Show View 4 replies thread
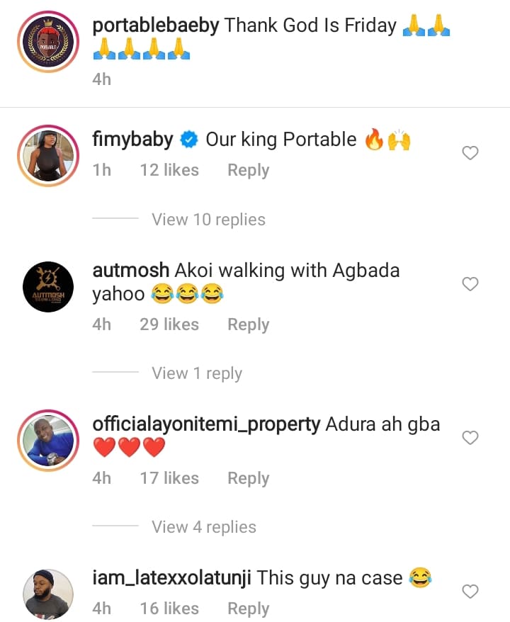 [x=204, y=527]
